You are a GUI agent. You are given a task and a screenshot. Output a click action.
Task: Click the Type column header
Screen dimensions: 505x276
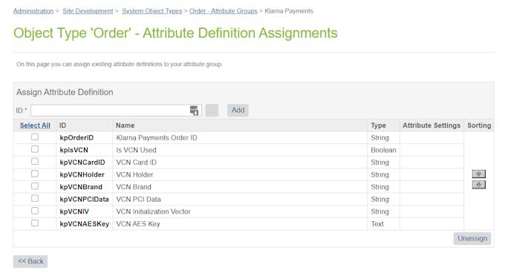(x=378, y=125)
